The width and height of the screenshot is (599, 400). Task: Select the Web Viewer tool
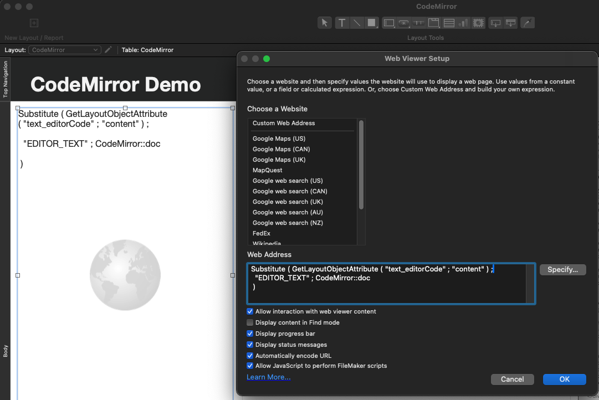479,23
